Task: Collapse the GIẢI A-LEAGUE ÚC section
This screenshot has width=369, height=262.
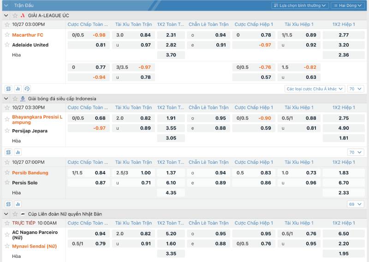Action: pos(6,15)
